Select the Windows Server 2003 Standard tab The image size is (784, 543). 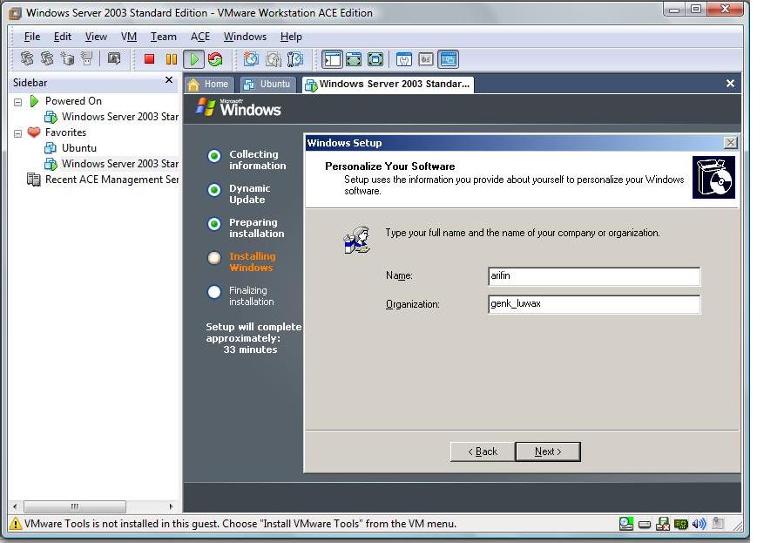coord(388,84)
